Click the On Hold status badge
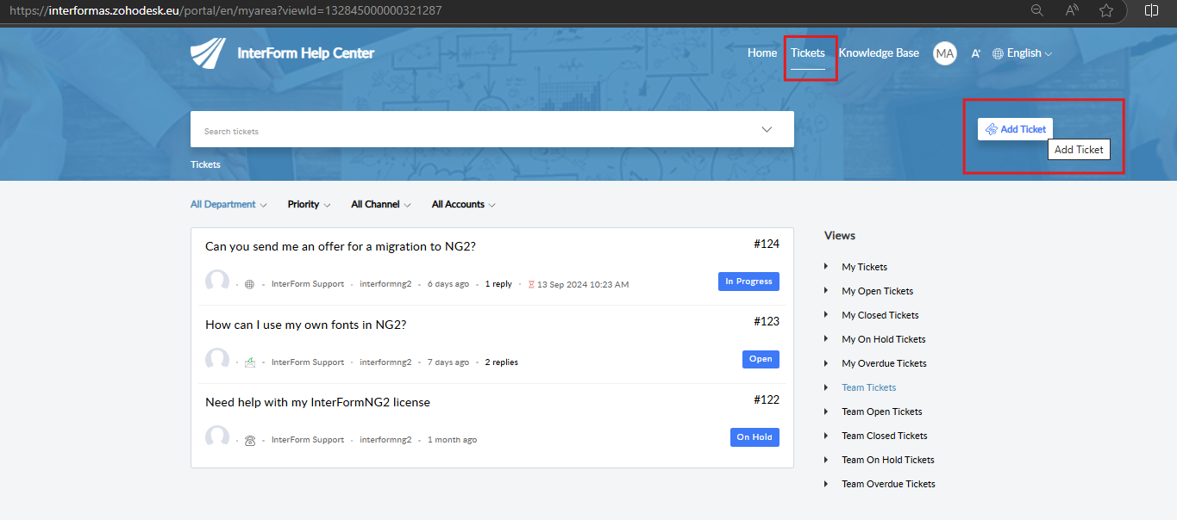1177x520 pixels. [x=754, y=437]
